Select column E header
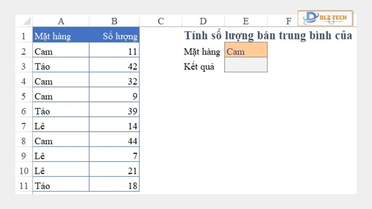372x209 pixels. click(x=246, y=21)
